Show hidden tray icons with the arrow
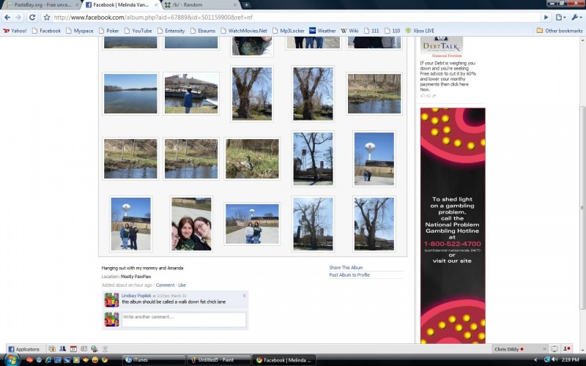 (x=535, y=360)
